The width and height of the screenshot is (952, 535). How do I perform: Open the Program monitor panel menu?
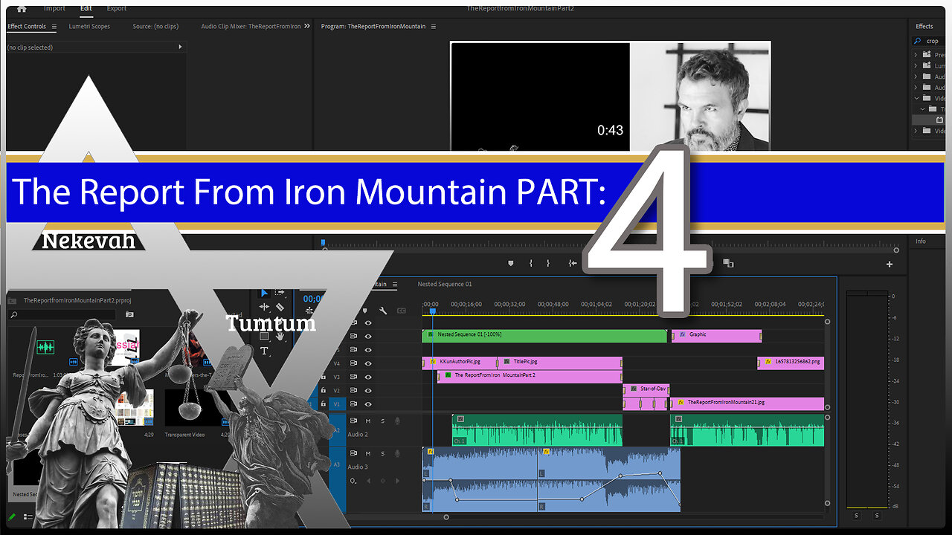pos(434,27)
